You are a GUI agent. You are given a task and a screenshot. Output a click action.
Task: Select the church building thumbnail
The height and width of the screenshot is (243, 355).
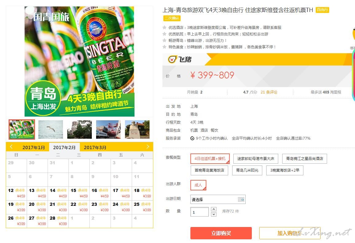[80, 129]
